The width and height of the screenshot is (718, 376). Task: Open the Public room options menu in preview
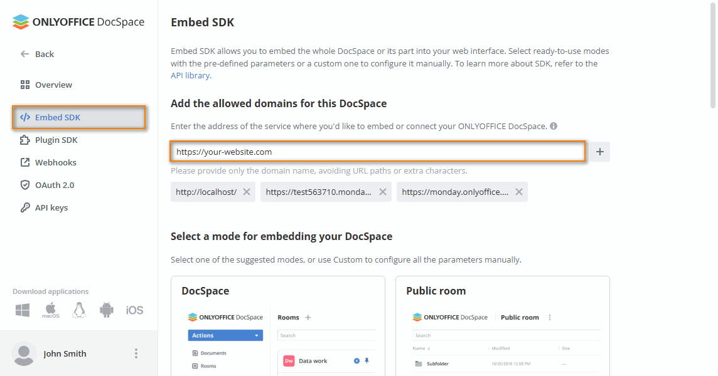(x=550, y=318)
